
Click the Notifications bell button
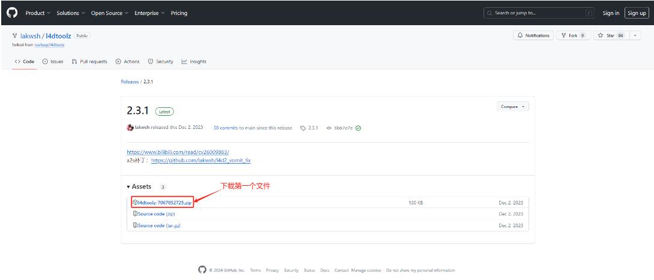coord(533,35)
